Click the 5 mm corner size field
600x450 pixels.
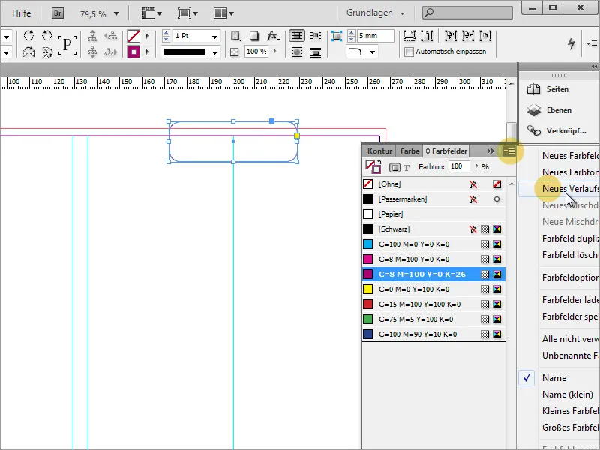375,36
